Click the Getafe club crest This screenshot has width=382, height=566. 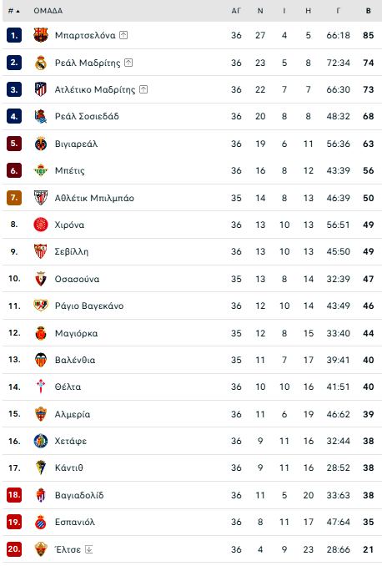[41, 441]
